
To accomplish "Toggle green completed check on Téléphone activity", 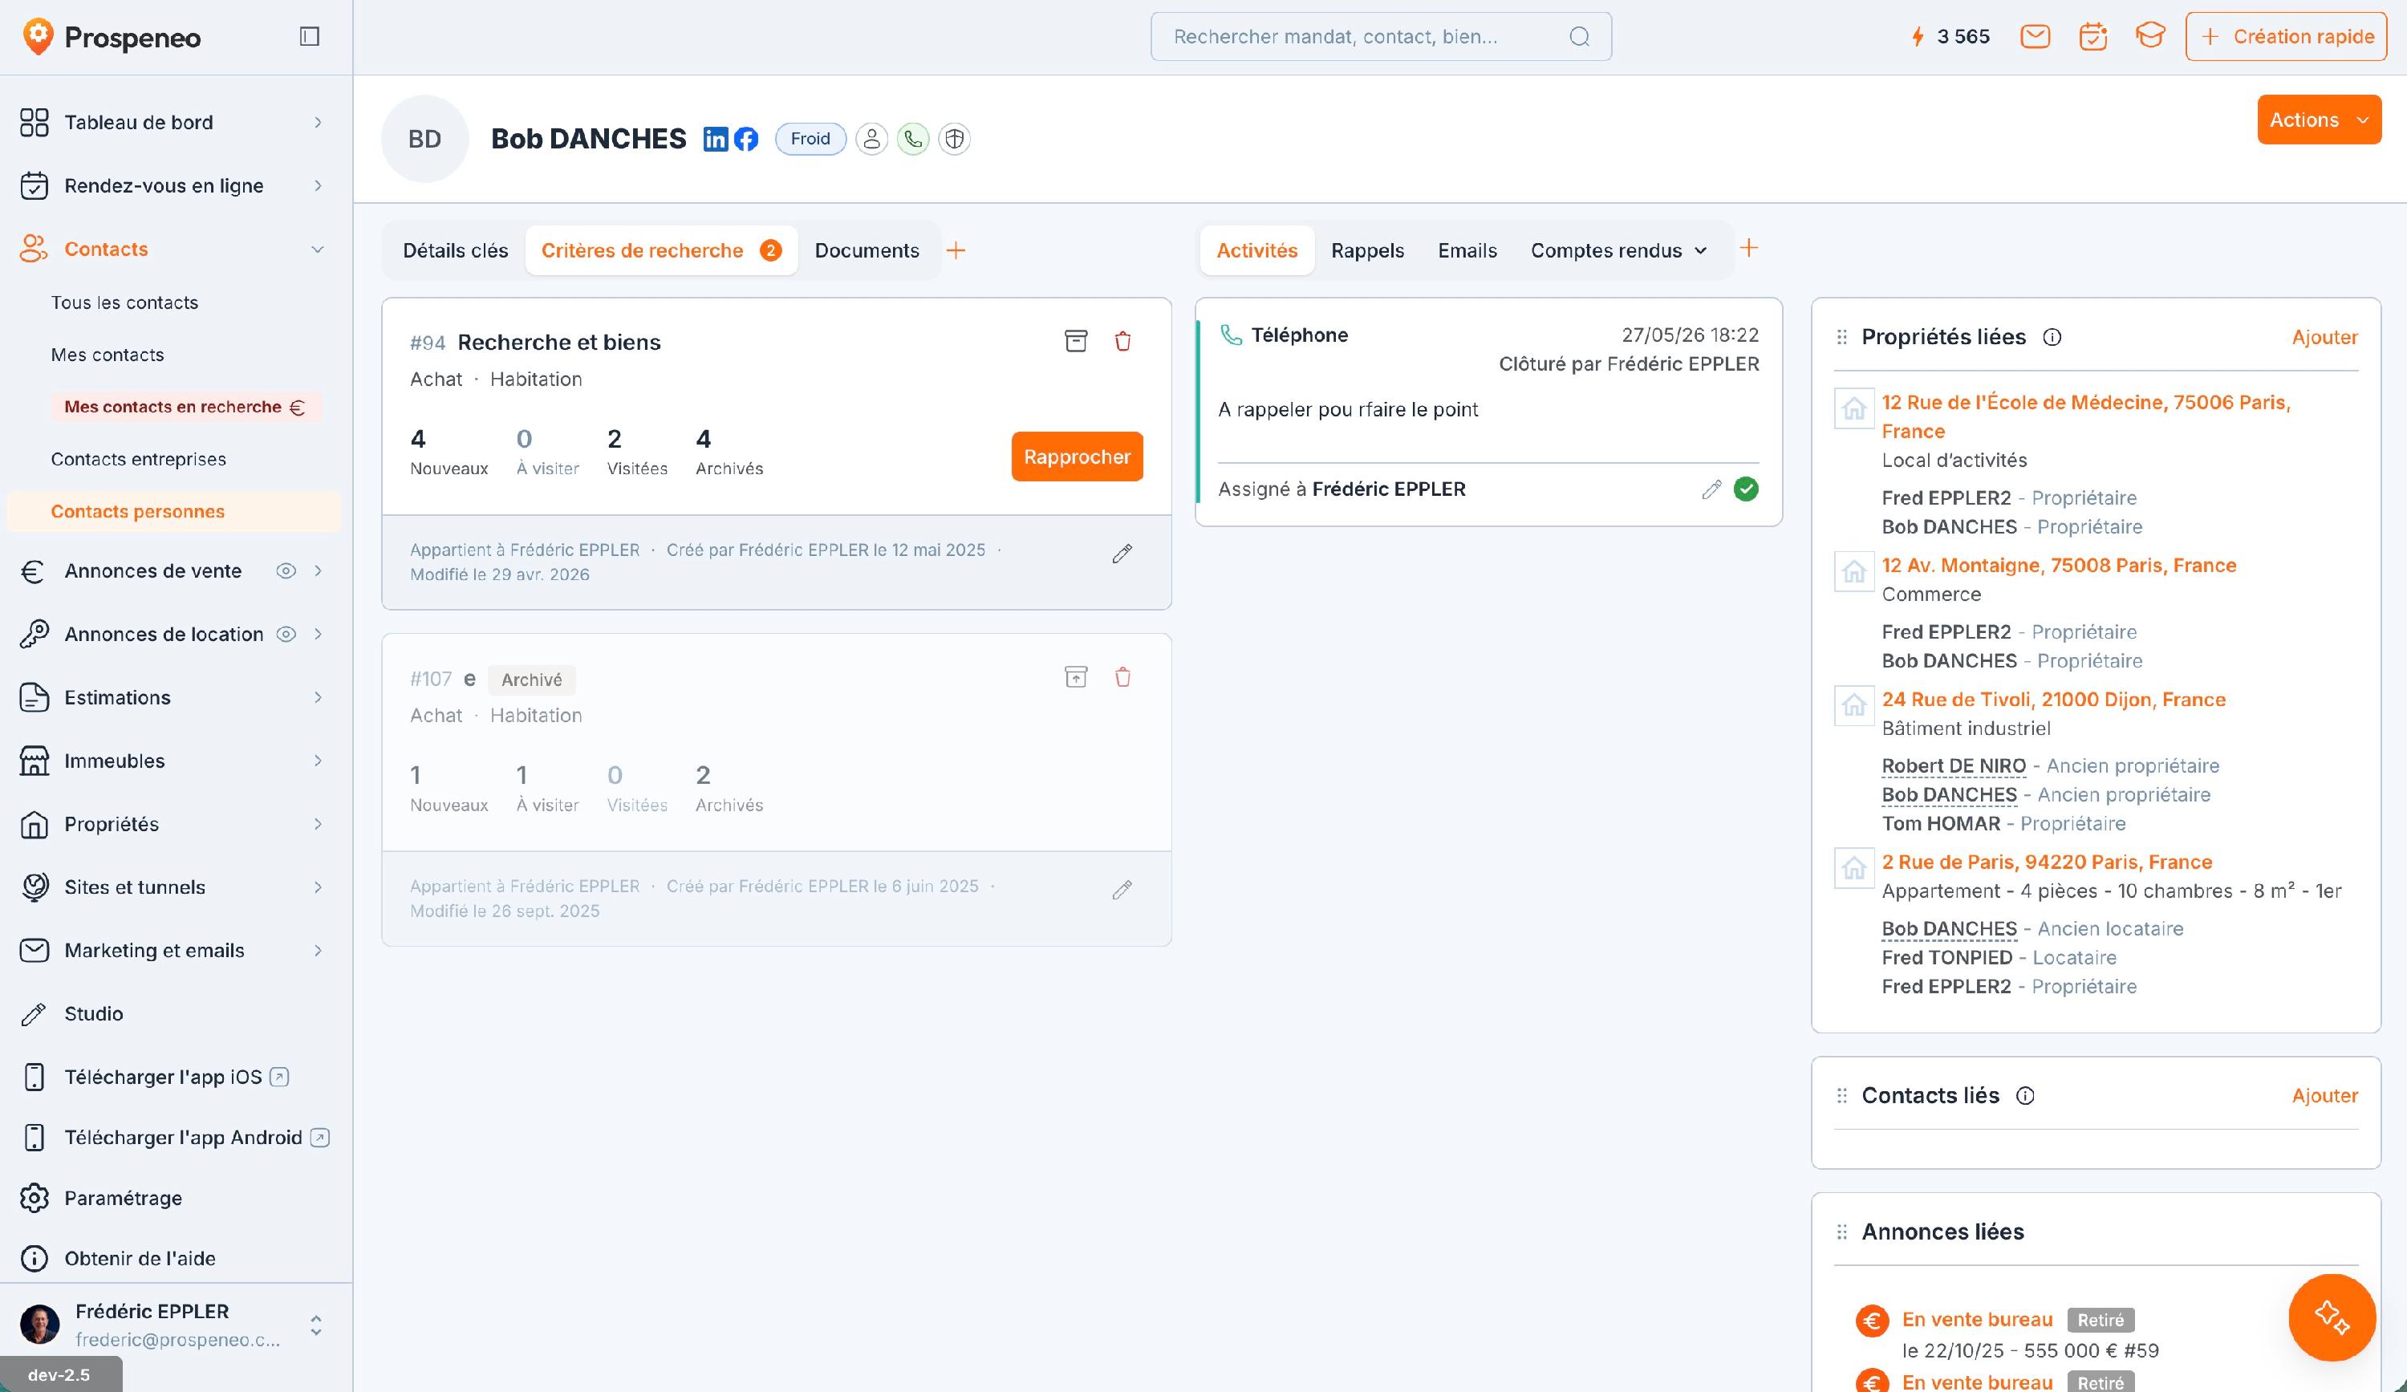I will point(1746,489).
